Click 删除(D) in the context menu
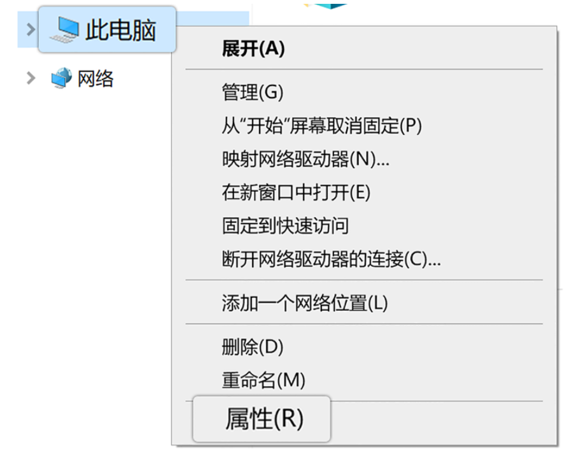569x456 pixels. [x=252, y=347]
